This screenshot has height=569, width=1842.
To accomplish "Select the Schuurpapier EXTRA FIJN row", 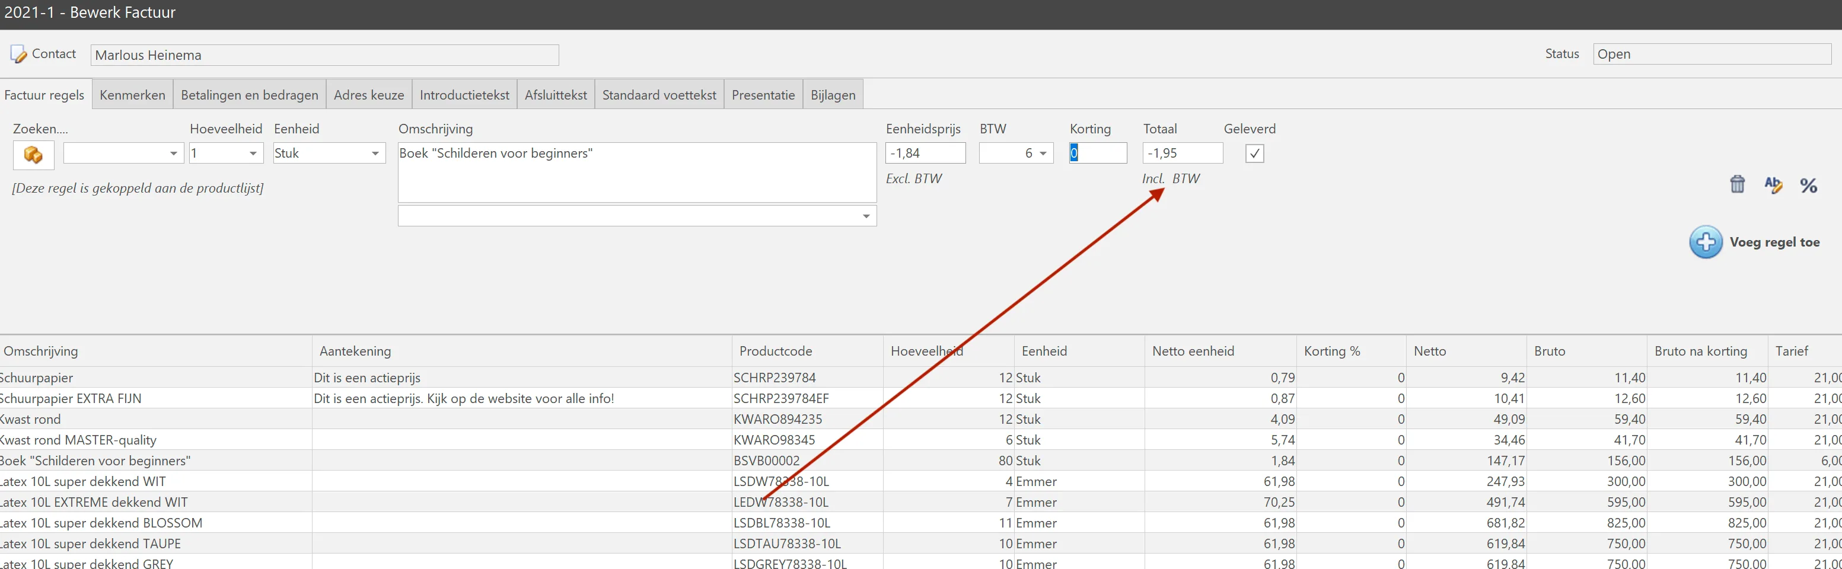I will [x=921, y=398].
